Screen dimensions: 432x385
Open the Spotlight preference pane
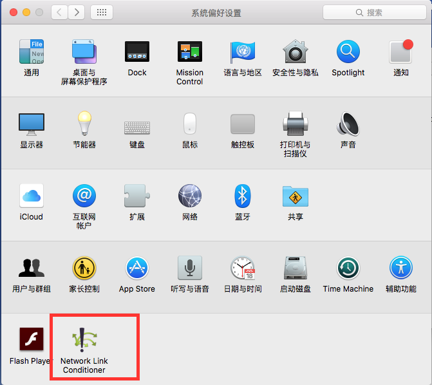pyautogui.click(x=348, y=52)
